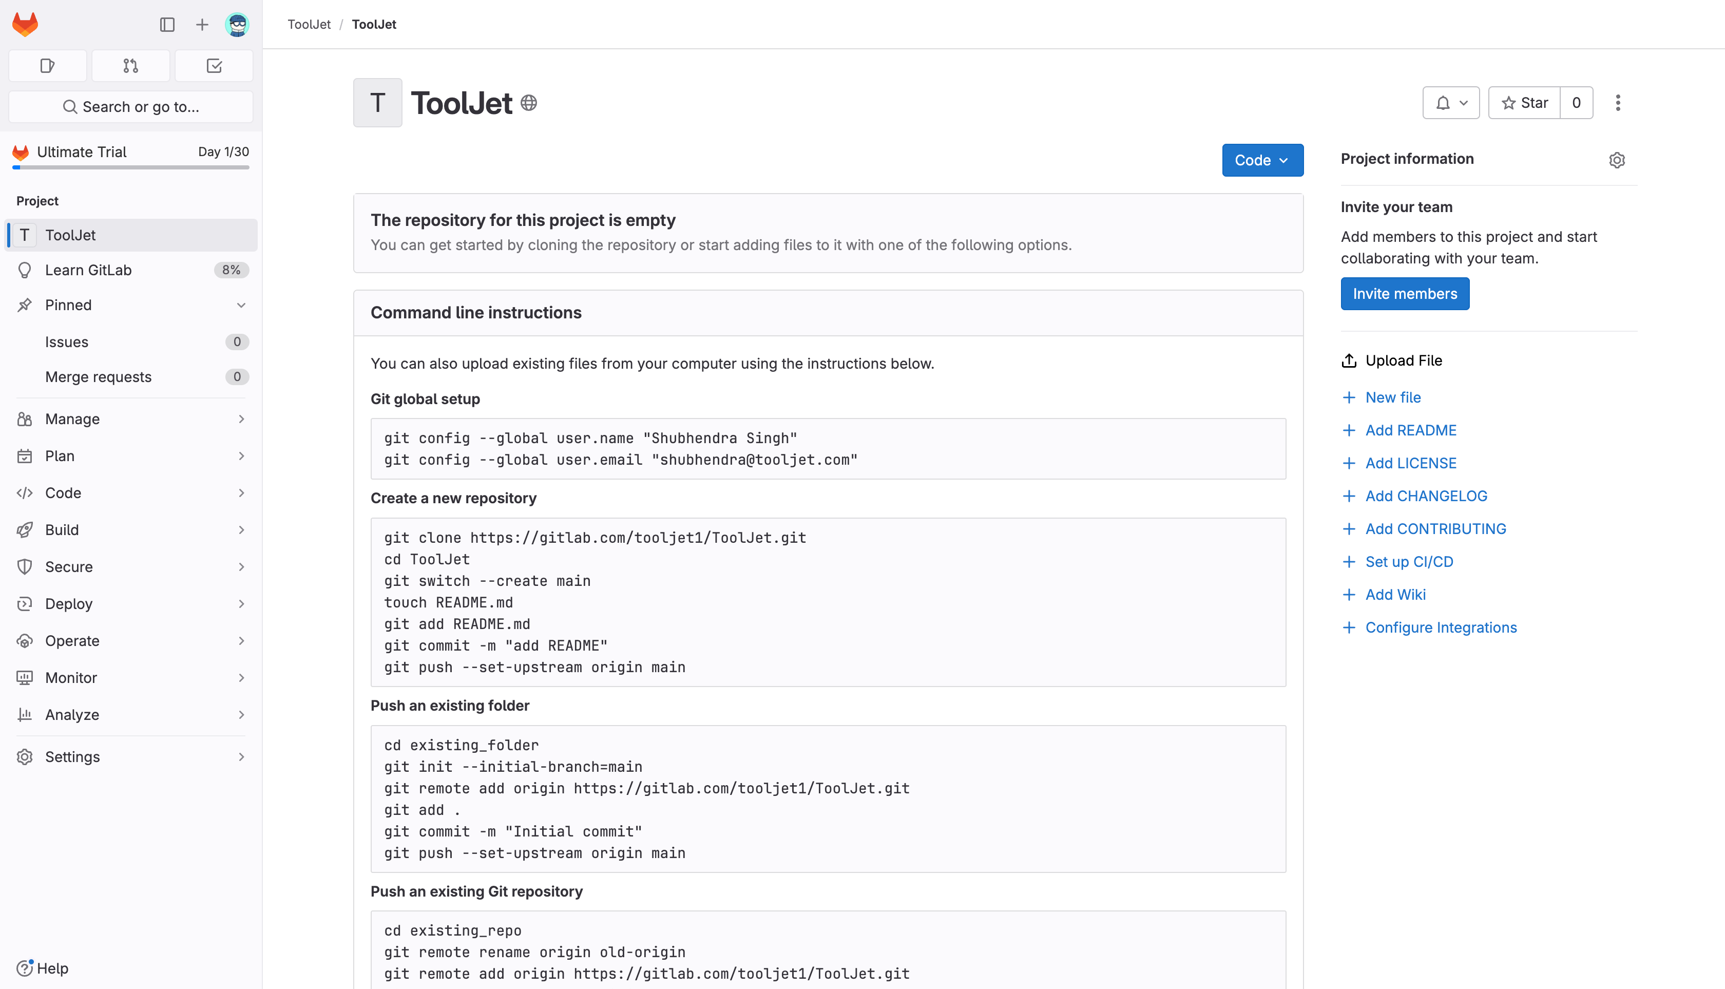
Task: Click the project settings gear icon
Action: 1616,160
